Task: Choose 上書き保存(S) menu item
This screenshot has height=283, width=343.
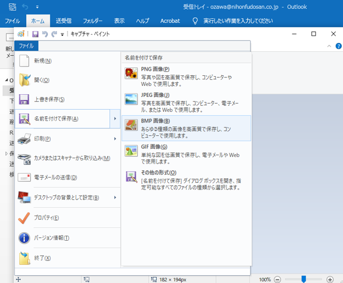Action: (67, 99)
